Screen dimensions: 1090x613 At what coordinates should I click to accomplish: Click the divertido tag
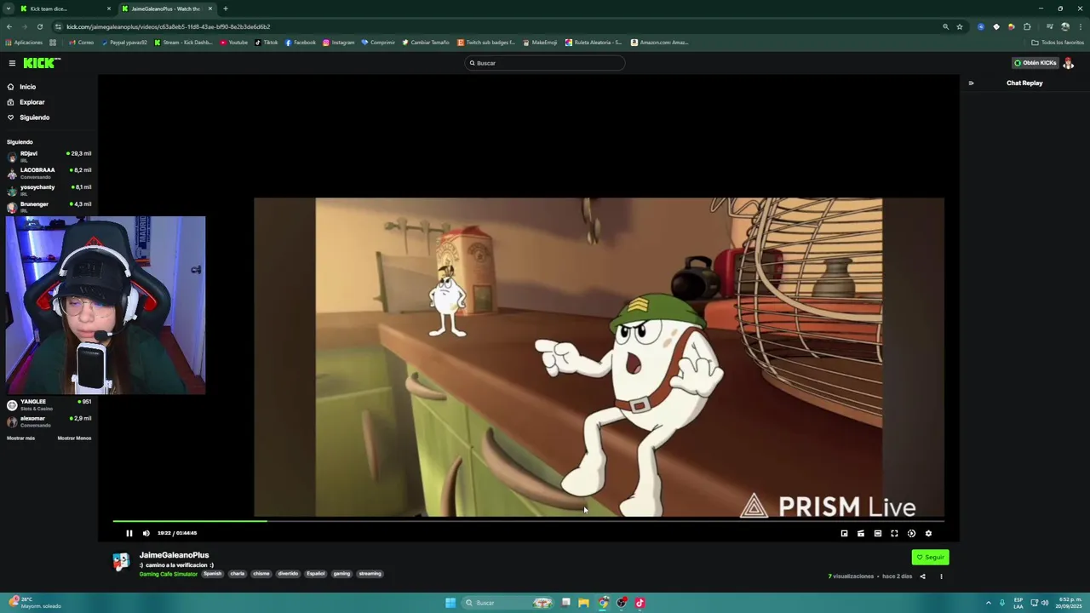click(288, 574)
